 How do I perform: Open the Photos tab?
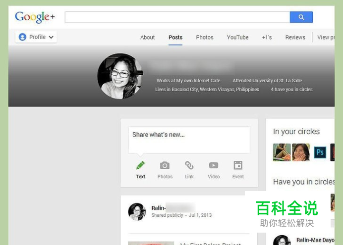(x=205, y=37)
